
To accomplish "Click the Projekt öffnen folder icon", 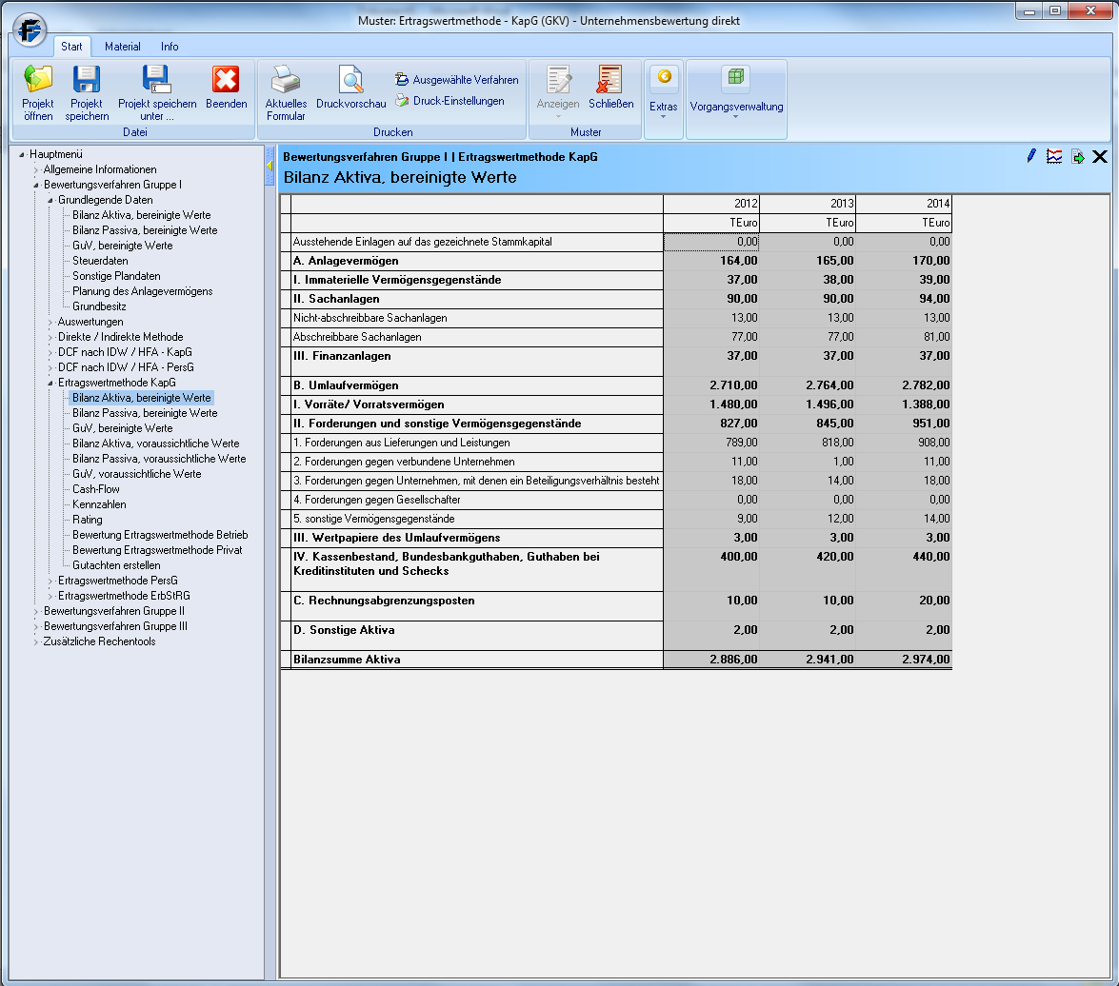I will 38,79.
